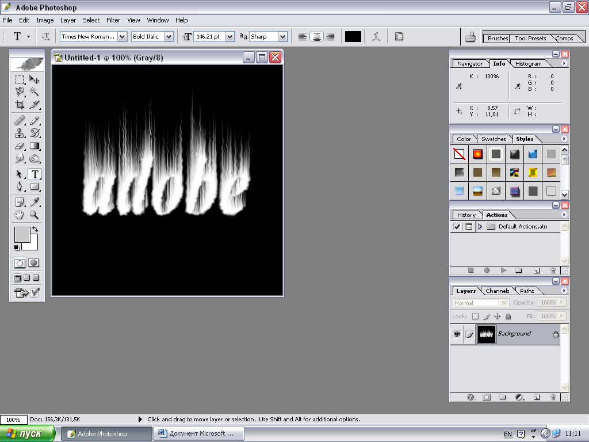Expand the Default Actions.atn folder triangle
589x442 pixels.
click(480, 227)
